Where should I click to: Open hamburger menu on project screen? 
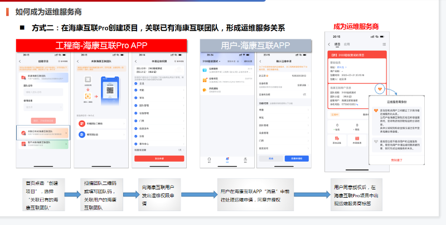click(x=384, y=44)
